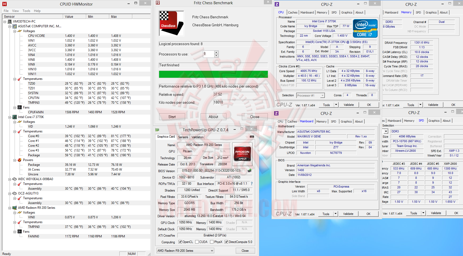Click the Intel Core Voltages icon above VID
Viewport: 463px width, 256px height.
[20, 122]
